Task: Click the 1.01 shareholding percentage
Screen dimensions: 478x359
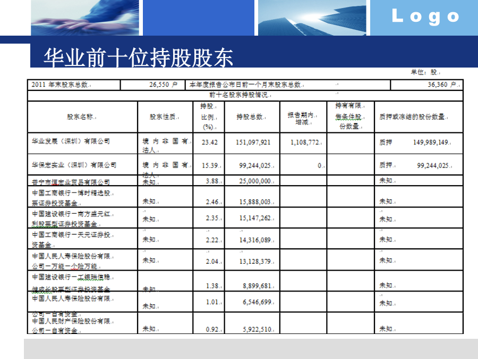Action: click(x=212, y=302)
